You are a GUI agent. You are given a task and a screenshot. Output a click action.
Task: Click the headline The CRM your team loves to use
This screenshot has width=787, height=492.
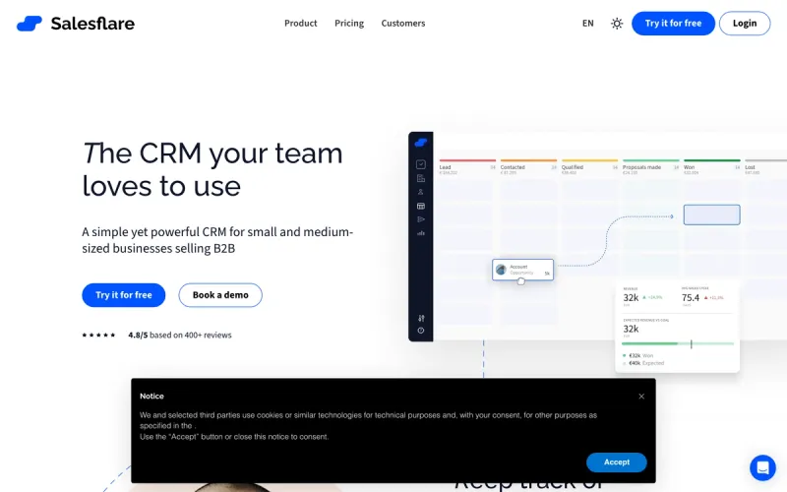pos(212,169)
